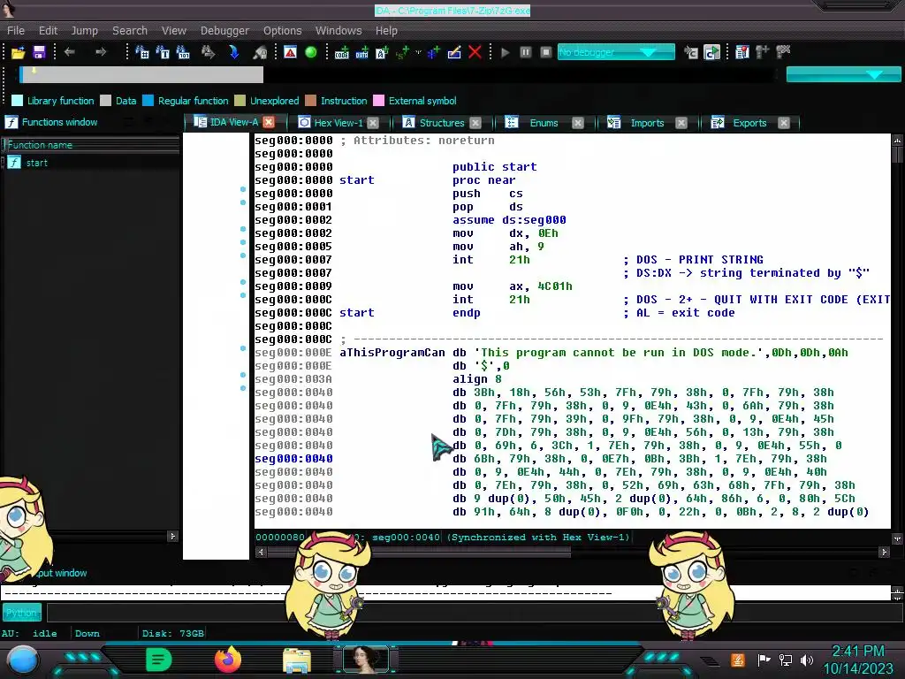The height and width of the screenshot is (679, 905).
Task: Click the aThisProgramCan label in the disassembly
Action: point(392,353)
